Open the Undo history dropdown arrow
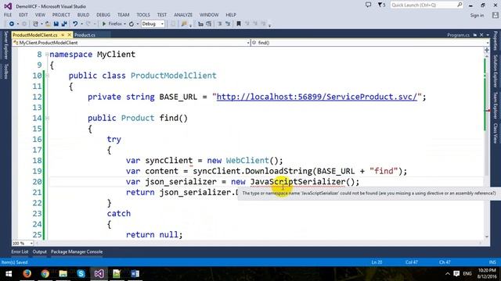This screenshot has width=501, height=281. 81,24
